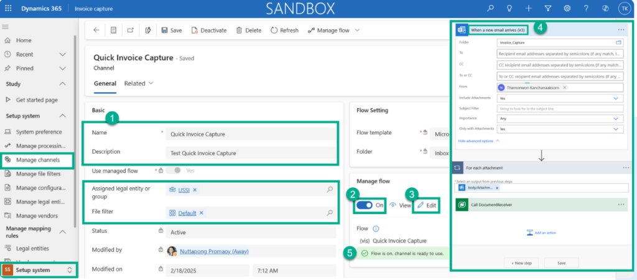
Task: Open Manage vendors
Action: tap(37, 215)
